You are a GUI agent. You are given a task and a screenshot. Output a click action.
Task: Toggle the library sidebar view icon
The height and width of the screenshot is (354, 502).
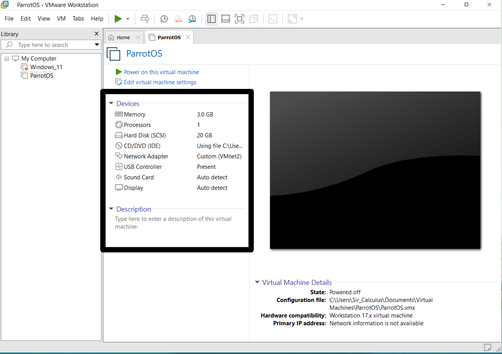click(x=212, y=19)
